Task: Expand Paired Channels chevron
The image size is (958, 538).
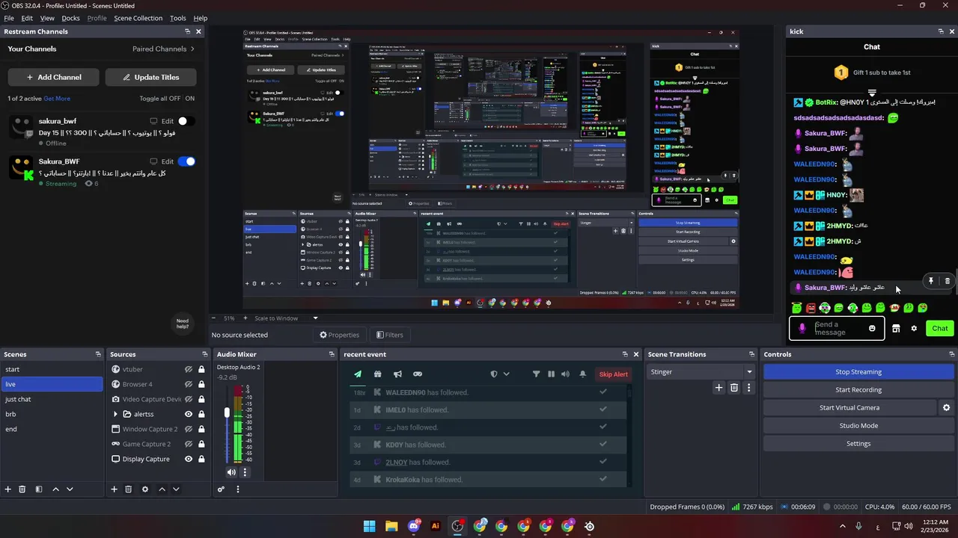Action: point(192,49)
